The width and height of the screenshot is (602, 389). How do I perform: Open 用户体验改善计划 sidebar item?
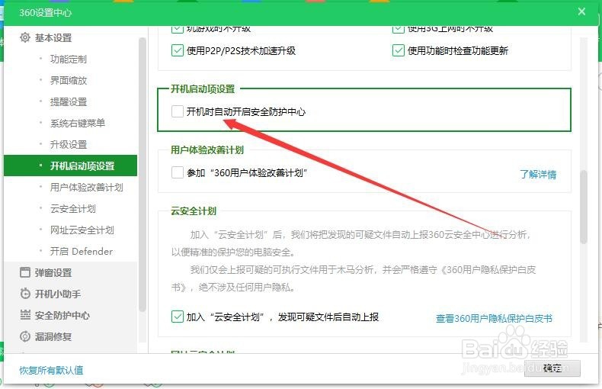(86, 187)
